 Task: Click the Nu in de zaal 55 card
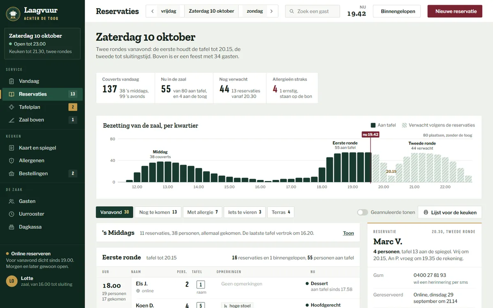[184, 88]
